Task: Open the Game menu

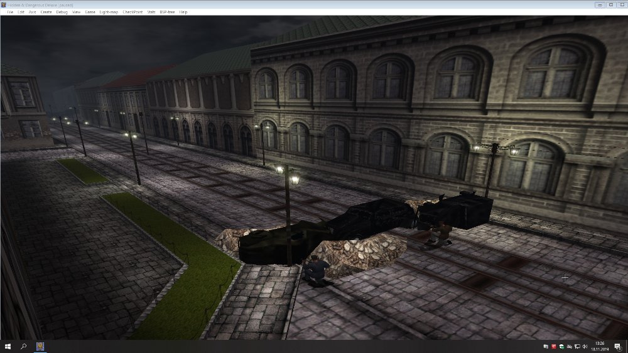Action: [90, 12]
